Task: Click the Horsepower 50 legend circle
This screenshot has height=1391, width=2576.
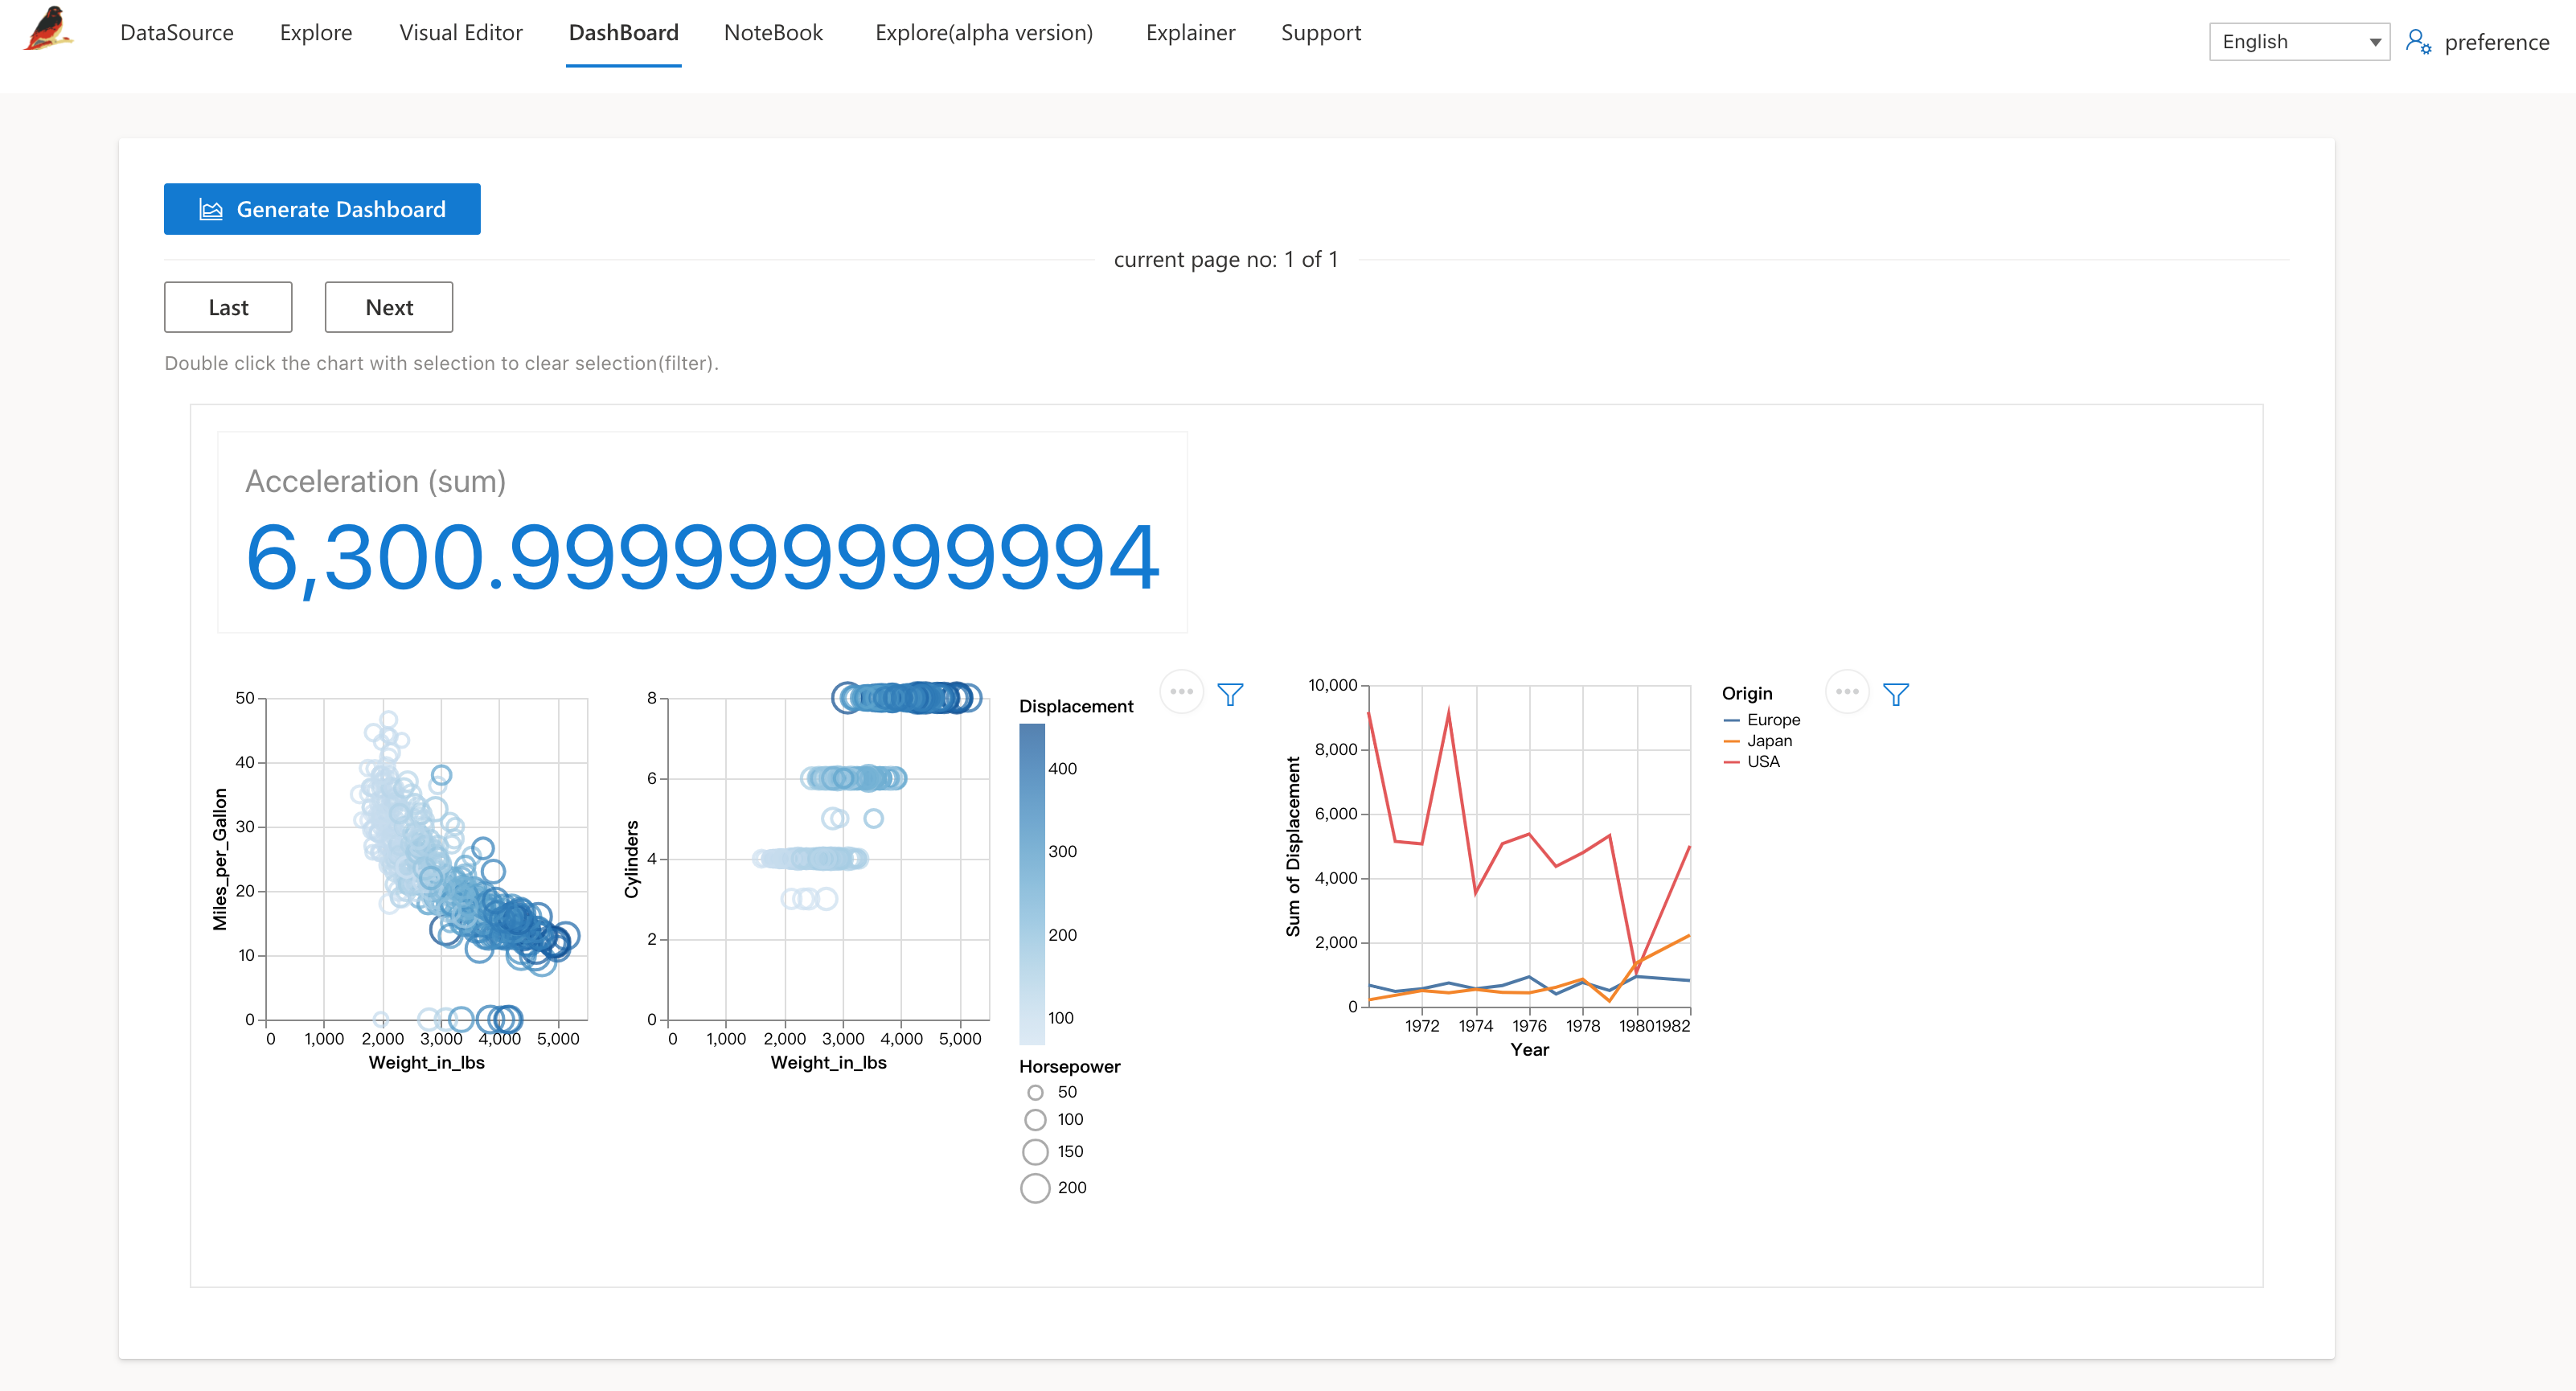Action: 1035,1093
